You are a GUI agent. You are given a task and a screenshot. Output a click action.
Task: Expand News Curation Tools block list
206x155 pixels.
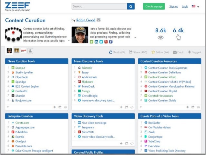(x=8, y=107)
